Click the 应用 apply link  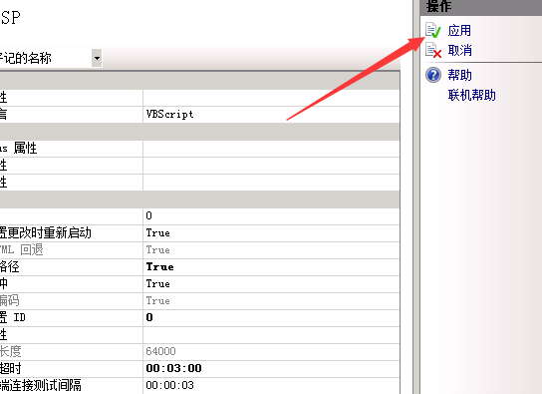click(x=459, y=31)
